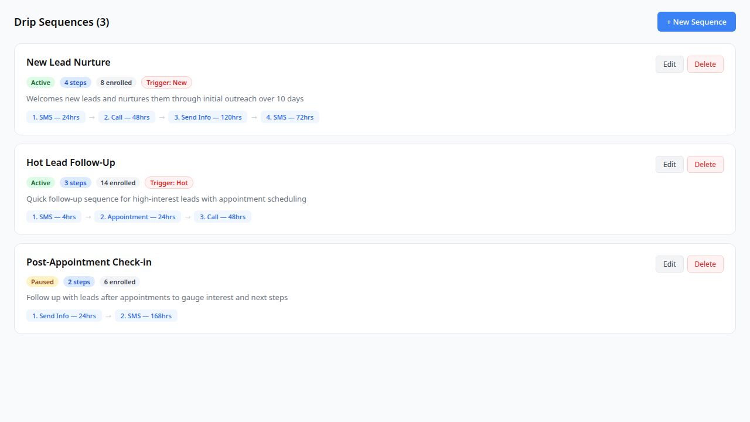Screen dimensions: 750x422
Task: Delete the New Lead Nurture sequence
Action: tap(705, 64)
